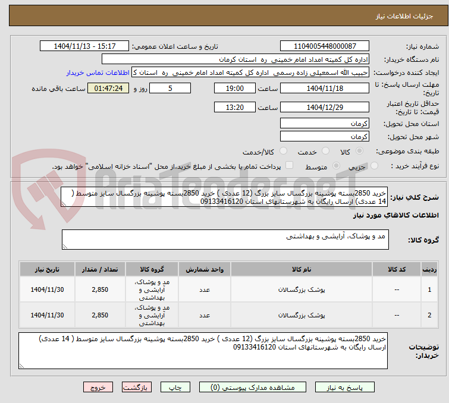Open مشاهده مدارک پیوستی (0) button
This screenshot has width=449, height=403.
click(253, 388)
